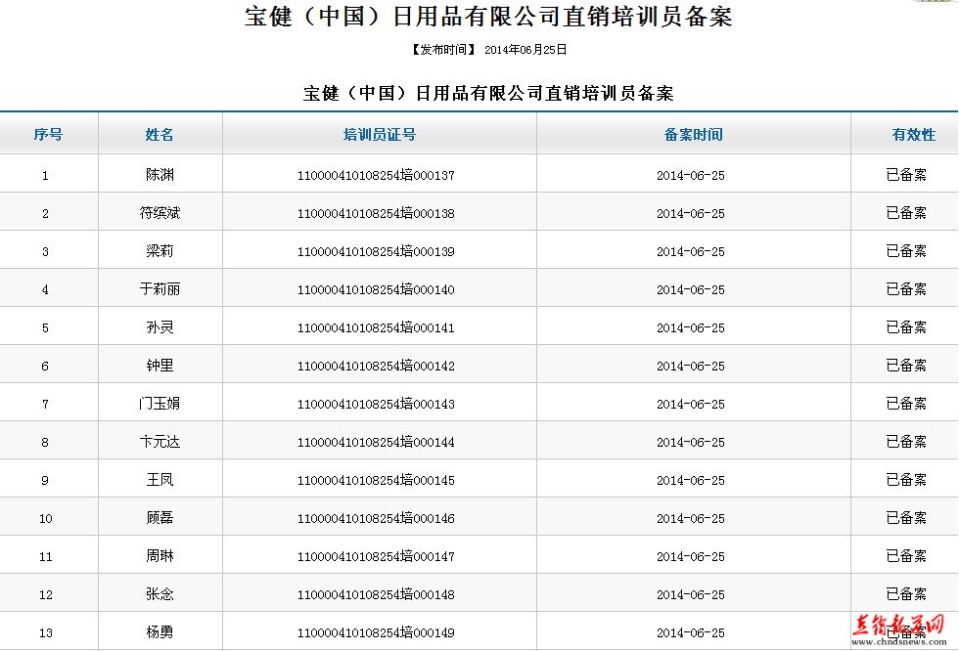Click the 培训员证号 column header
This screenshot has width=959, height=651.
pos(380,134)
